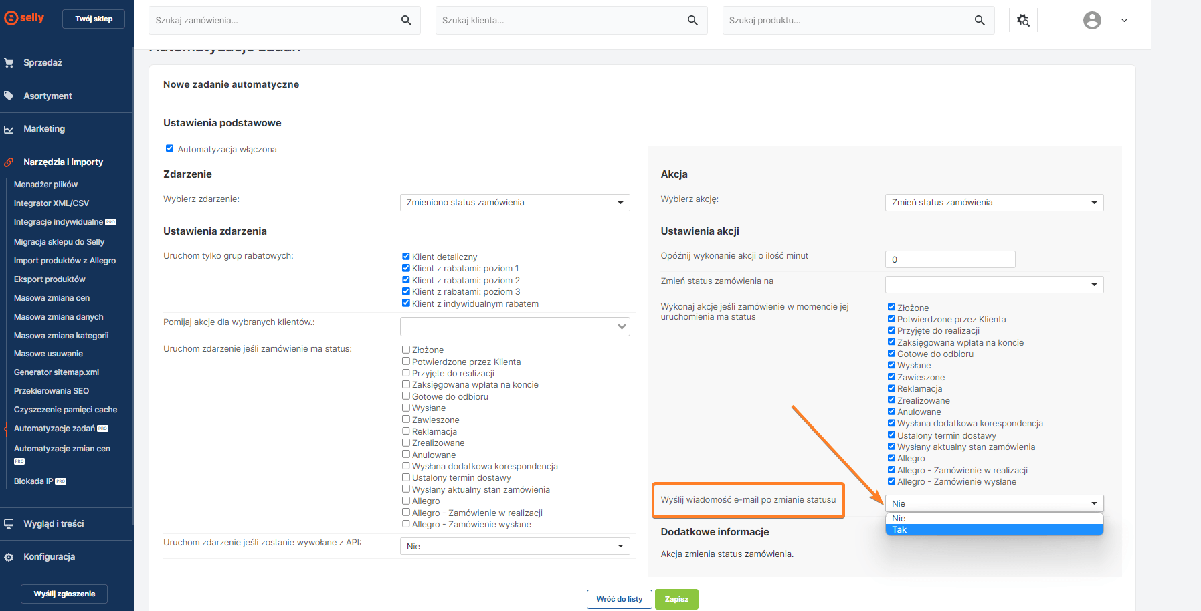Uncheck Anulowane in action status list
Viewport: 1201px width, 611px height.
(x=891, y=412)
